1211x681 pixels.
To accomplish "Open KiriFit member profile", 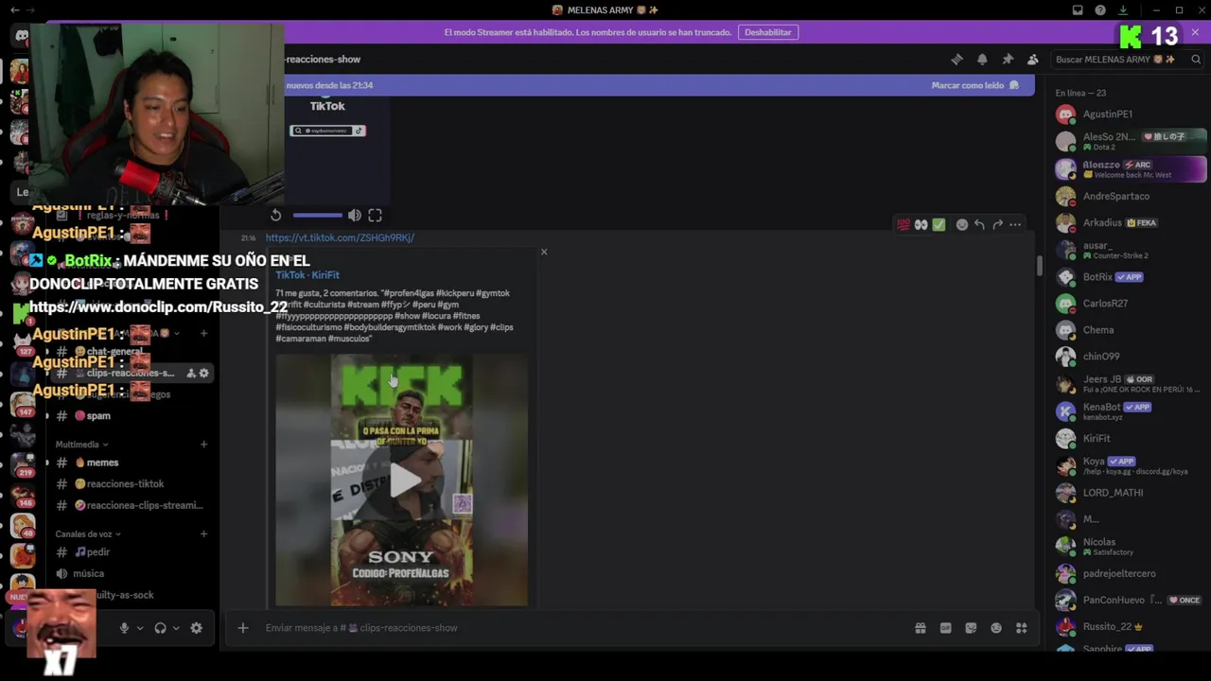I will (x=1131, y=439).
